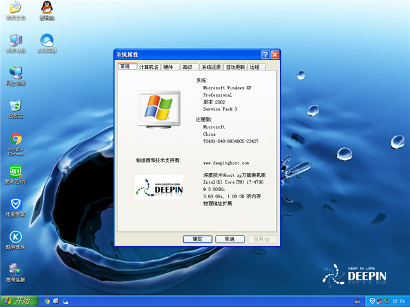
Task: Open 网上邻居 network icon
Action: (15, 74)
